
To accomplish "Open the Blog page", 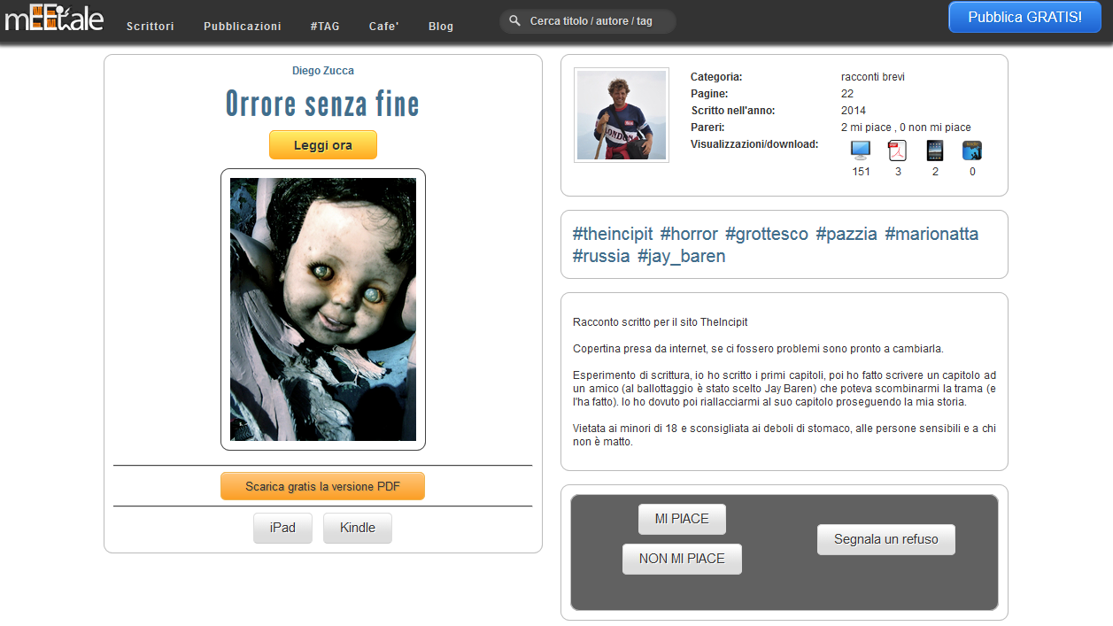I will (x=441, y=27).
